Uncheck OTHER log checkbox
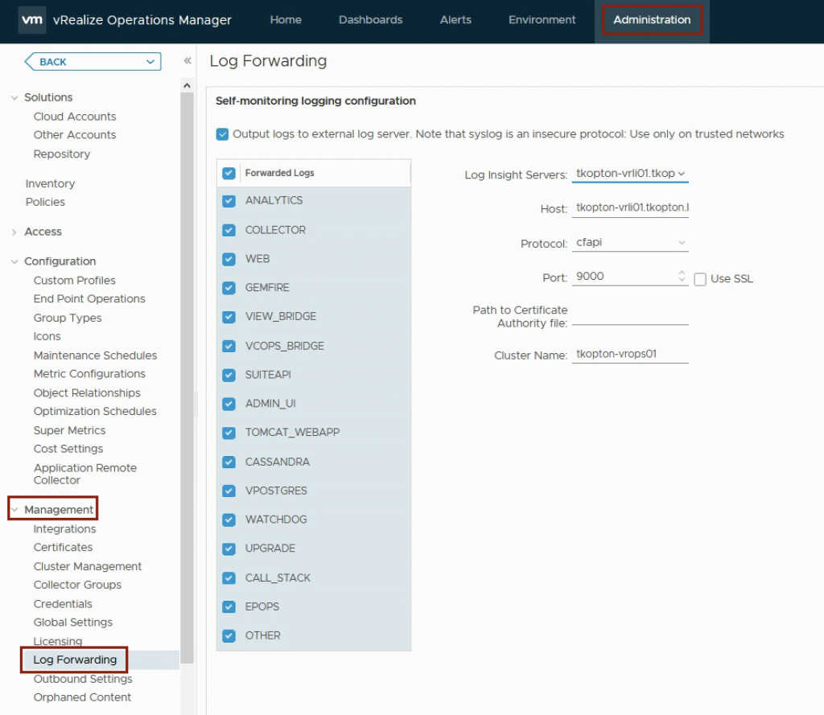Screen dimensions: 824x715 click(229, 635)
